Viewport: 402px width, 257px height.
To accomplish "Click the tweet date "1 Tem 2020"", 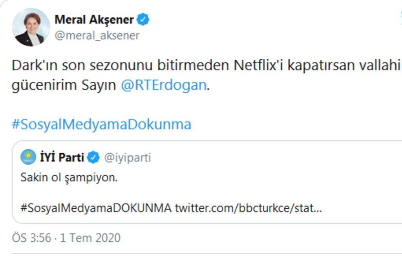I will [x=90, y=238].
